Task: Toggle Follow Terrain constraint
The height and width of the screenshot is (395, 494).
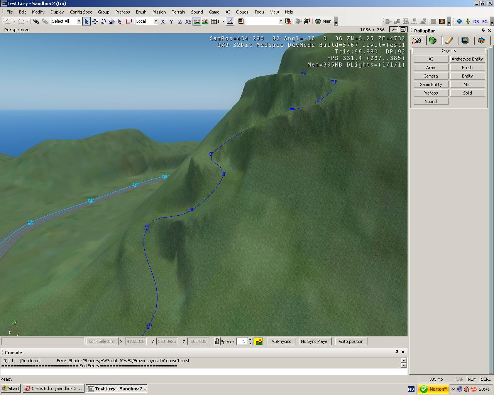Action: (197, 21)
